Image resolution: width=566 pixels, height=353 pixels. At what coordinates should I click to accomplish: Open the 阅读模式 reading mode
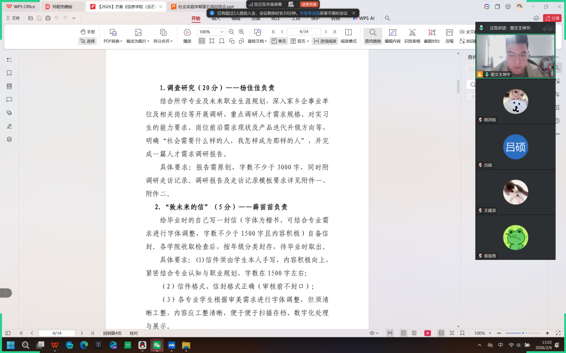(x=348, y=36)
